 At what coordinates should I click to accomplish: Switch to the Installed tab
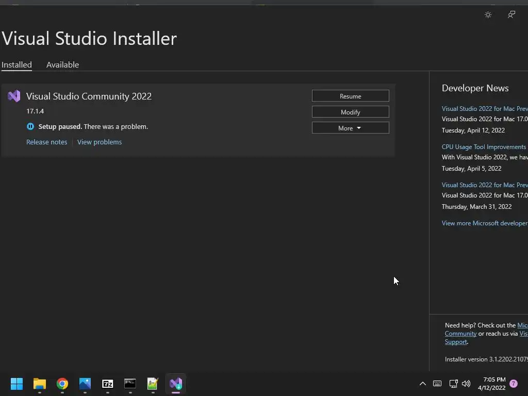[x=16, y=64]
